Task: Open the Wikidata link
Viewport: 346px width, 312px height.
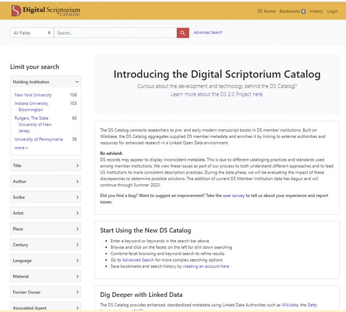Action: (290, 305)
